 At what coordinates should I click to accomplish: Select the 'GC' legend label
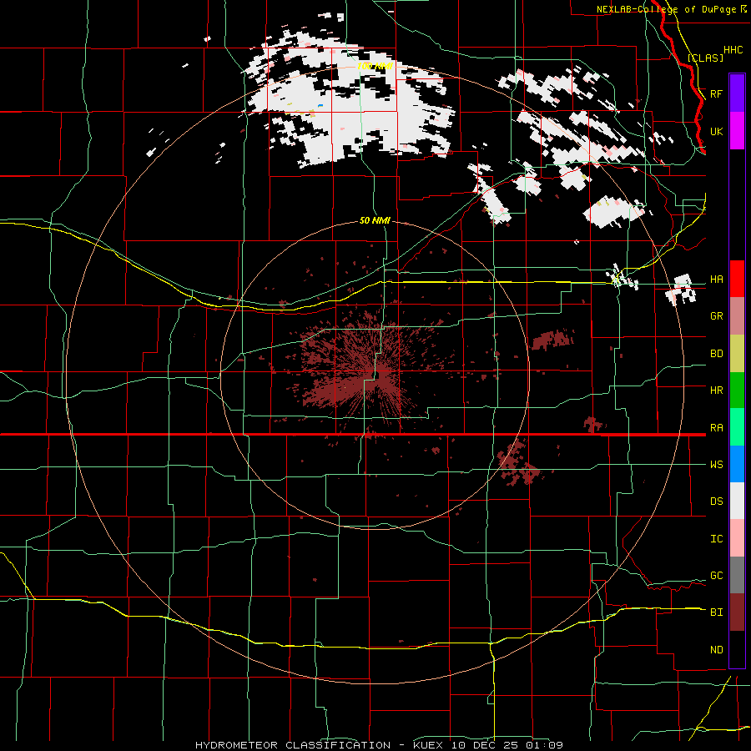[x=716, y=576]
